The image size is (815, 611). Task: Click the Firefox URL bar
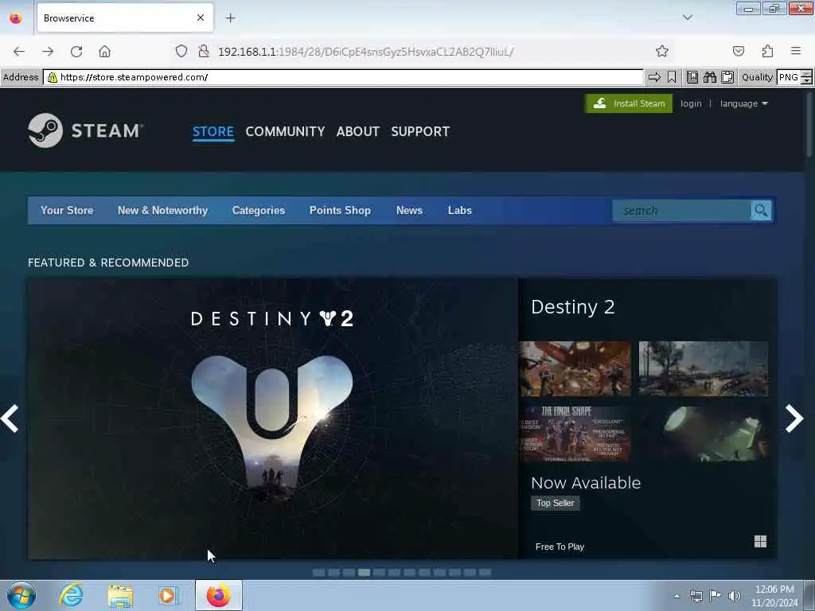coord(421,52)
